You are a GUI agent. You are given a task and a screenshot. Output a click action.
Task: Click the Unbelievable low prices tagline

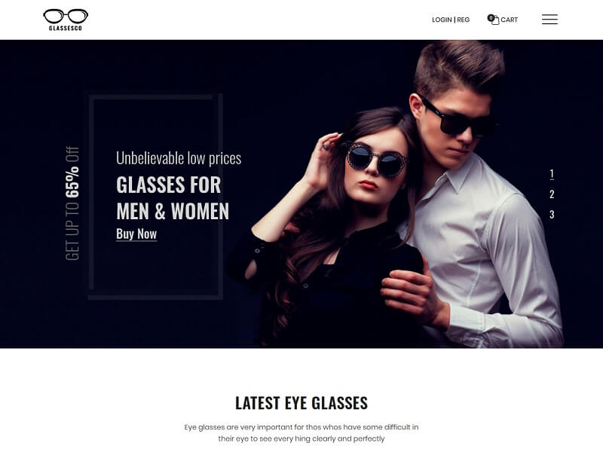(x=179, y=158)
